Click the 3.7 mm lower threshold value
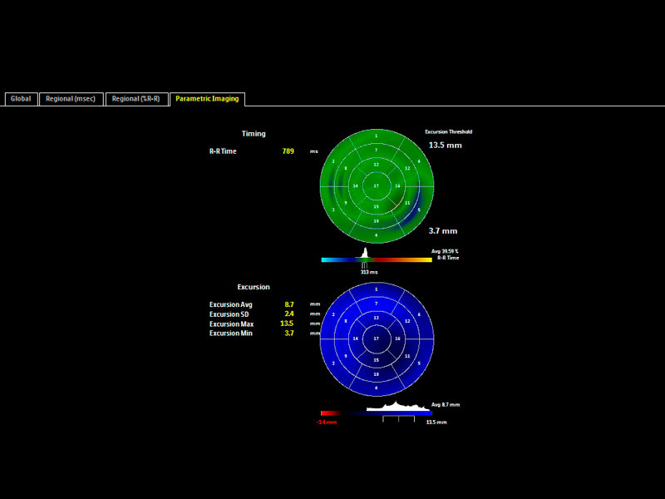 tap(443, 231)
